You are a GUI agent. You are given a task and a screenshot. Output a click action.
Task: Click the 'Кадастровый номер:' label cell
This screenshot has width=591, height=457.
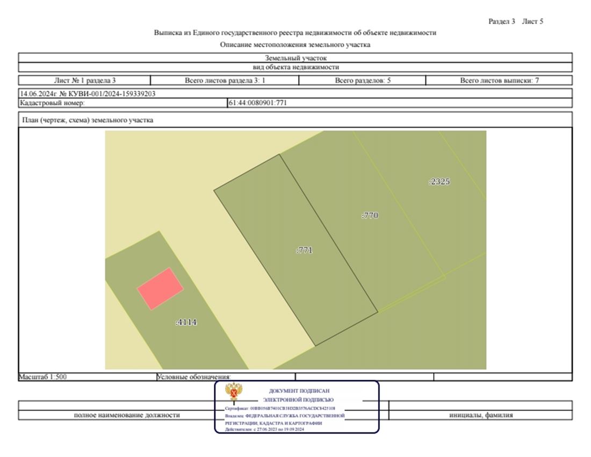click(x=122, y=103)
